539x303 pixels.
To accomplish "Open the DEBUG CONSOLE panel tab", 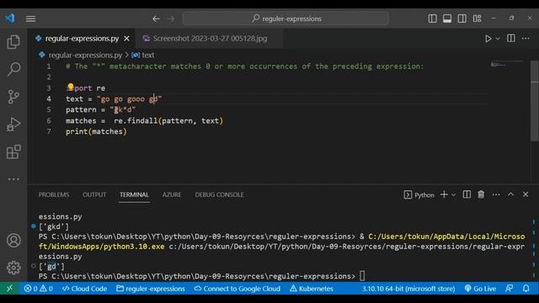I will coord(219,194).
